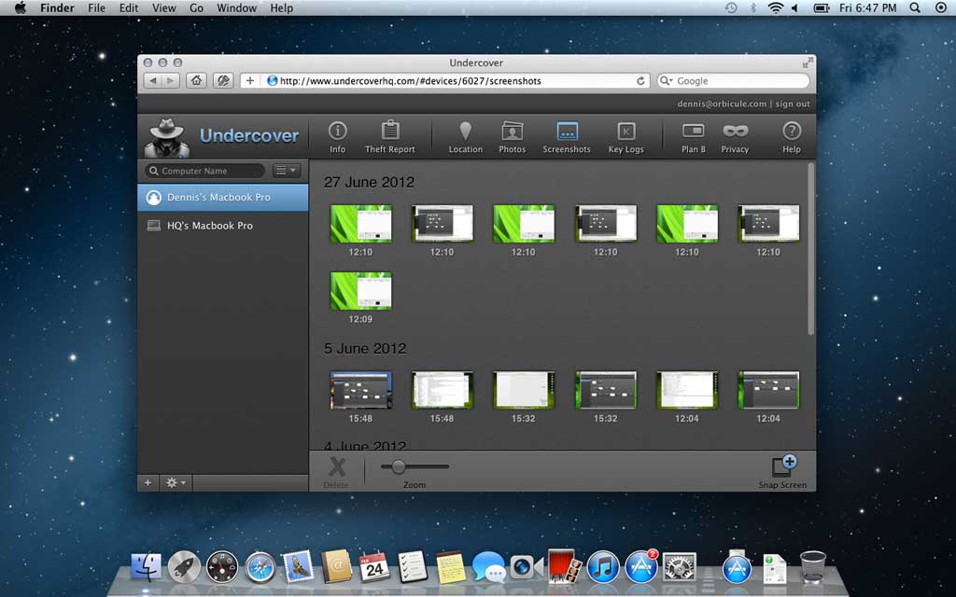Open the Edit menu

(129, 7)
